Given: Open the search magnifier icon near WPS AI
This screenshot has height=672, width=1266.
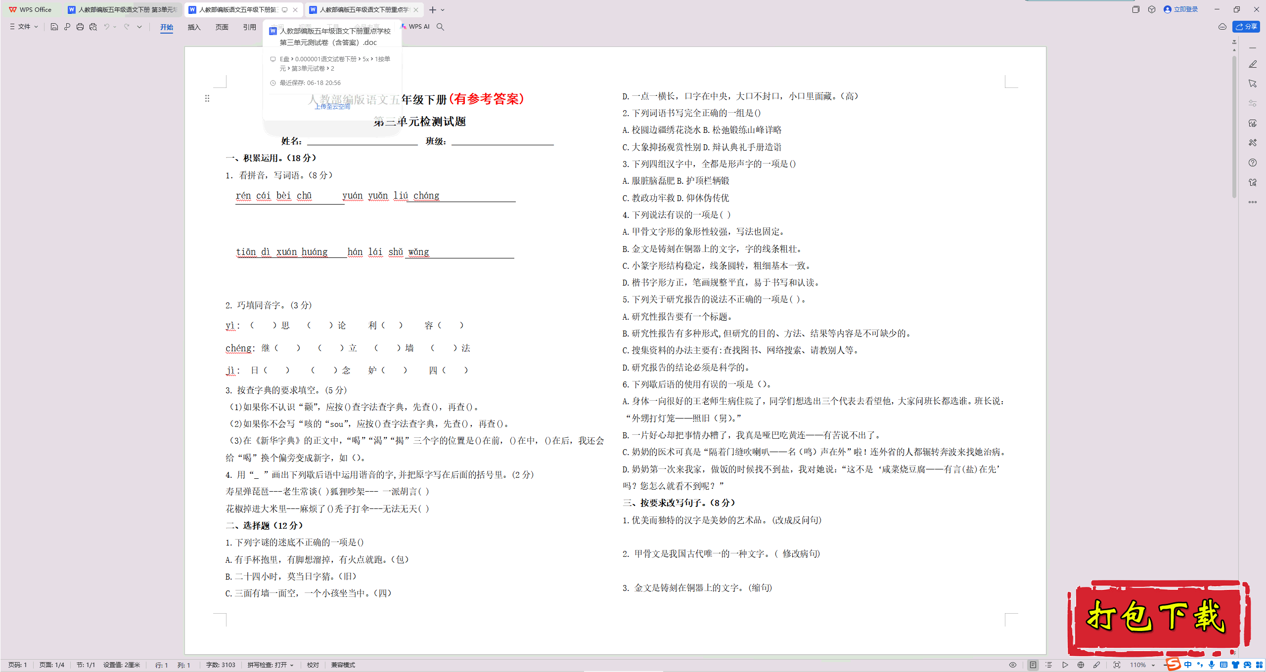Looking at the screenshot, I should tap(440, 27).
